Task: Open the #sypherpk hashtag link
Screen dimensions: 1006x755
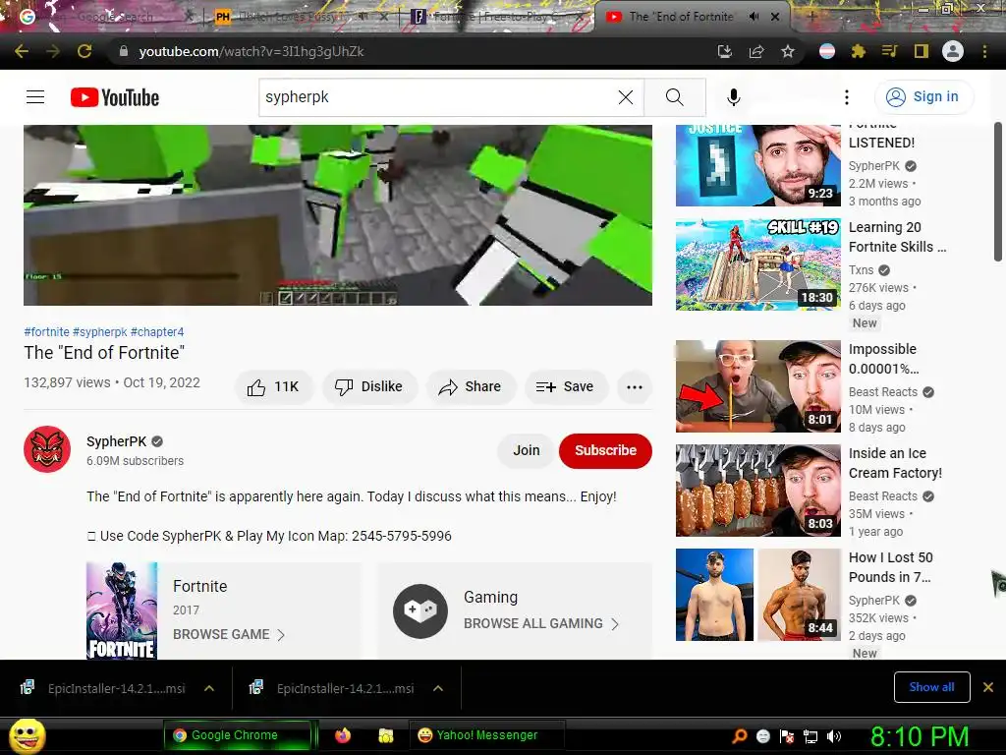Action: 100,332
